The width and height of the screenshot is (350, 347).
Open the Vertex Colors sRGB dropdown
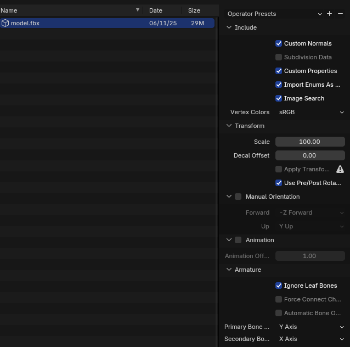tap(310, 112)
